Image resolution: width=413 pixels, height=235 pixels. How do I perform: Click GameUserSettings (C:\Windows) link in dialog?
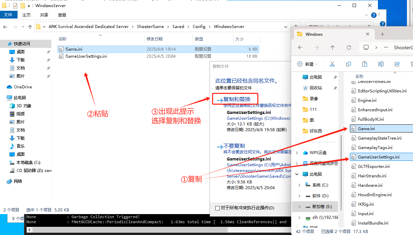(x=258, y=118)
